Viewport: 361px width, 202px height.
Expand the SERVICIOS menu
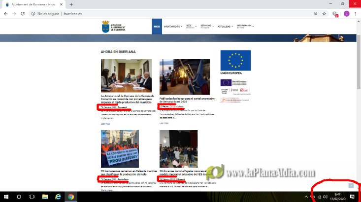click(207, 26)
